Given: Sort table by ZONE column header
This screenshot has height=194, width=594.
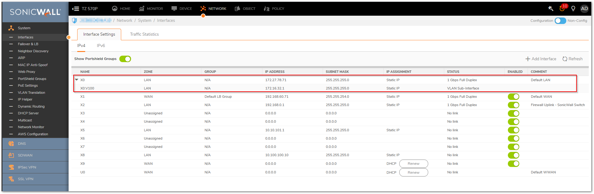Looking at the screenshot, I should [x=148, y=72].
